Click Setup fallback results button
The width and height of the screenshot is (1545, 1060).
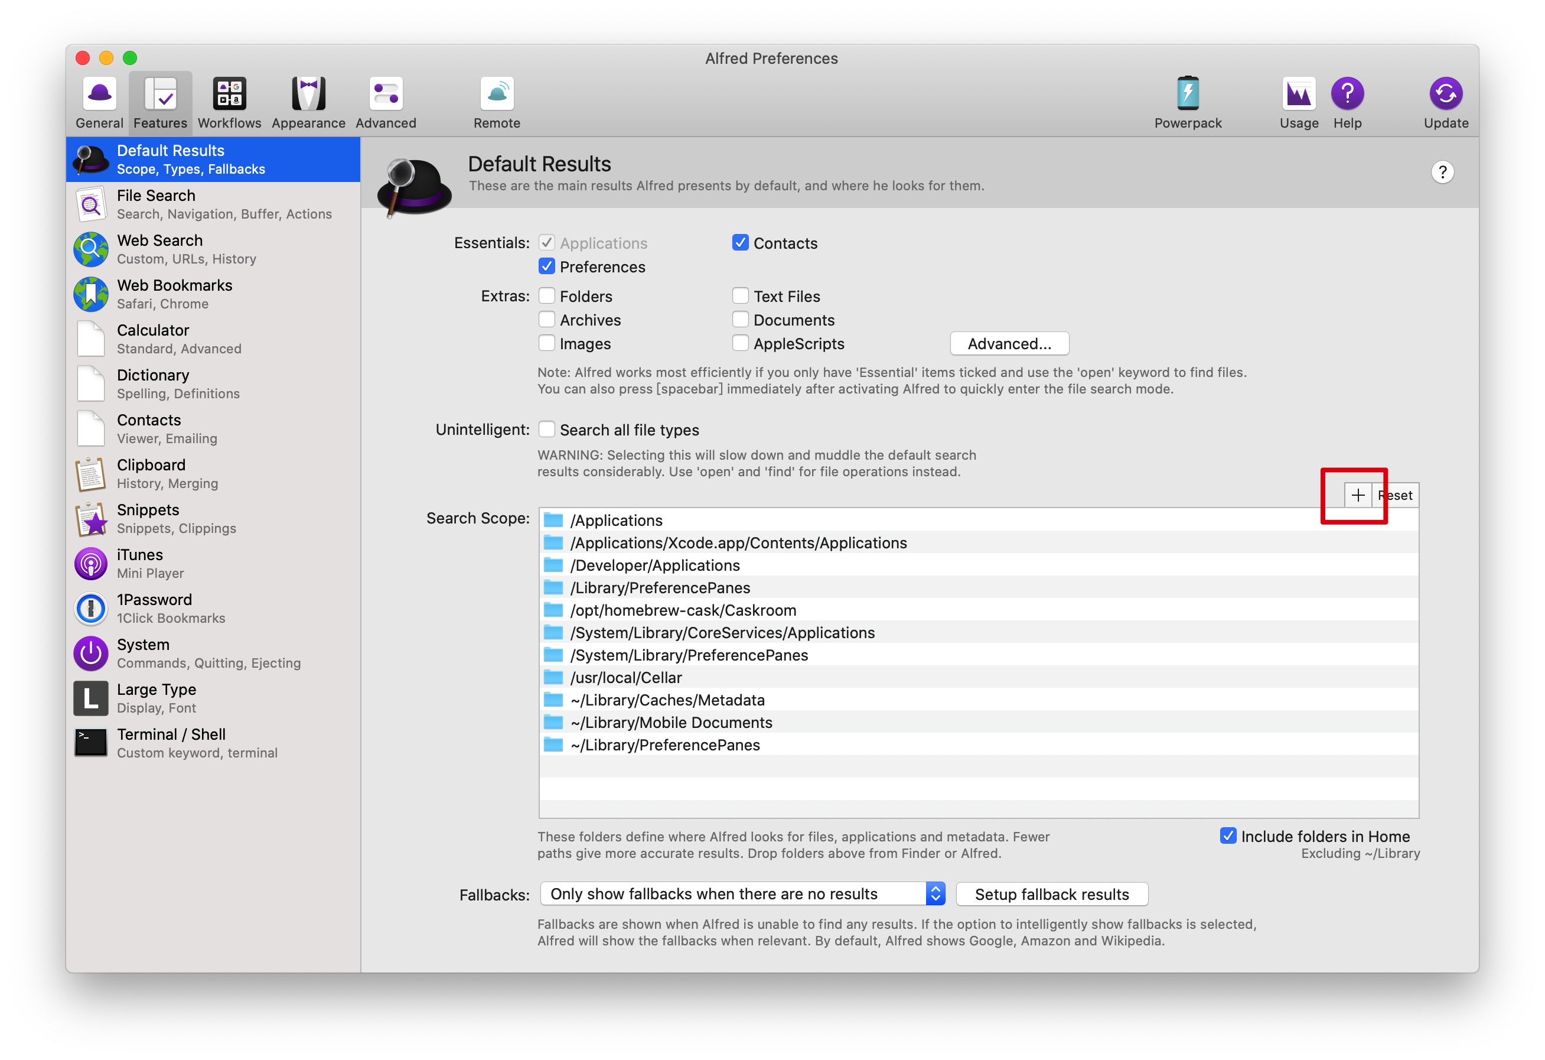1052,895
